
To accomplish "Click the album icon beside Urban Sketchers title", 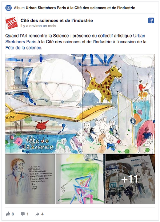I will [x=8, y=8].
